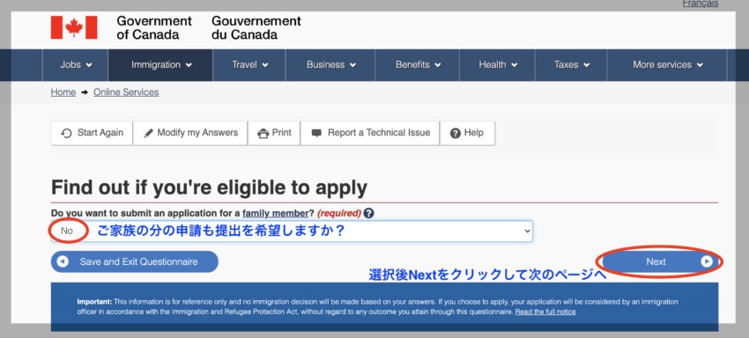The height and width of the screenshot is (338, 749).
Task: Click the speech bubble Report a Technical Issue icon
Action: [x=316, y=133]
